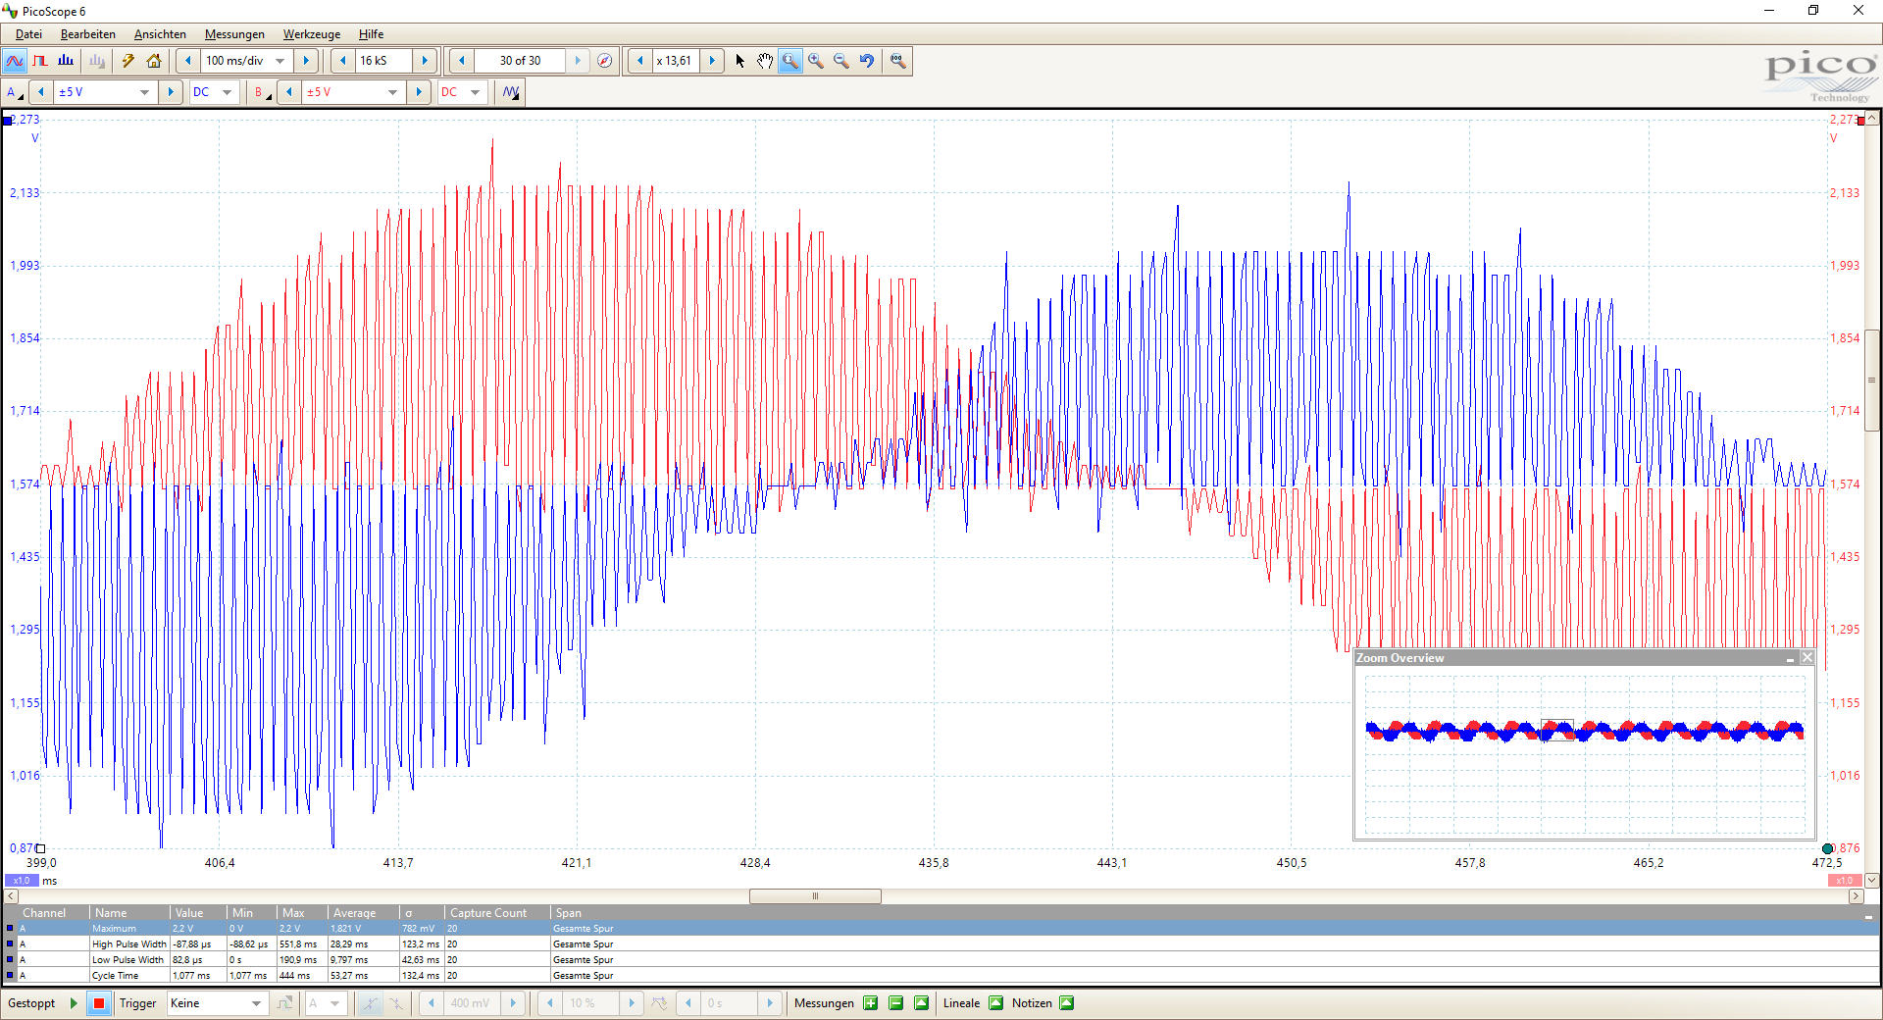Select the zoom-in tool

coord(816,61)
